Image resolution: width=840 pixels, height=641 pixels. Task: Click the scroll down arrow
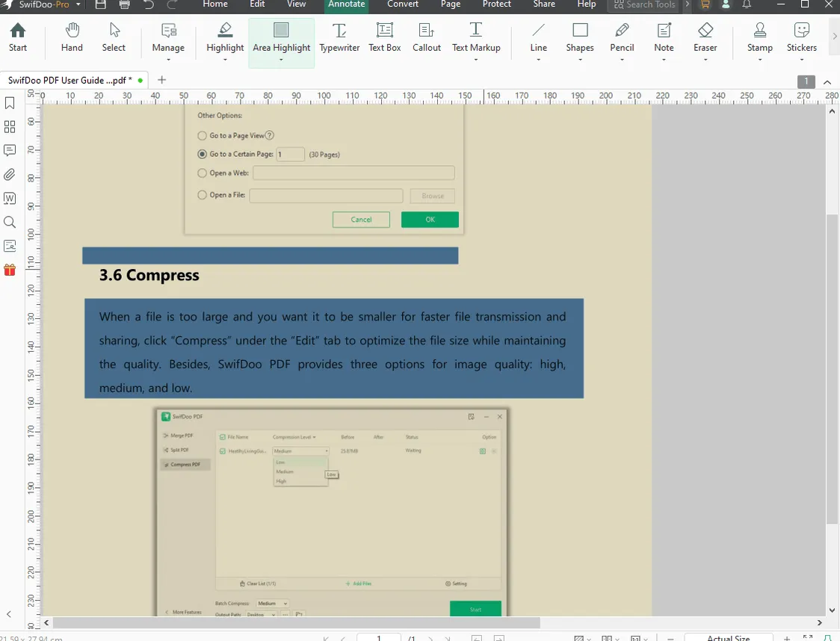tap(832, 610)
